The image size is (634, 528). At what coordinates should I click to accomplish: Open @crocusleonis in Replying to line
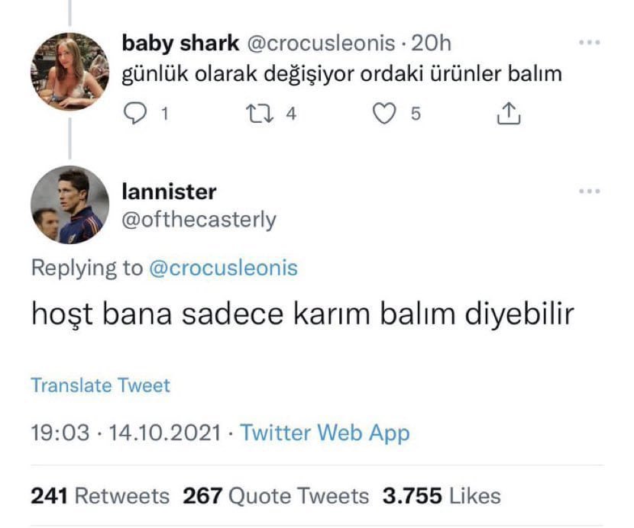222,268
